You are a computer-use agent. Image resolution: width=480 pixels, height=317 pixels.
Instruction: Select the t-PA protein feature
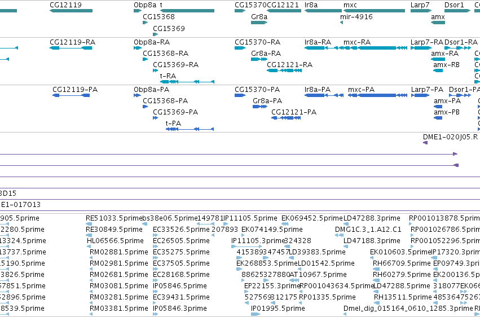pyautogui.click(x=190, y=129)
